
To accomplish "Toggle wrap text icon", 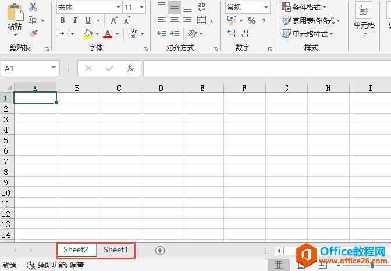I will [201, 7].
